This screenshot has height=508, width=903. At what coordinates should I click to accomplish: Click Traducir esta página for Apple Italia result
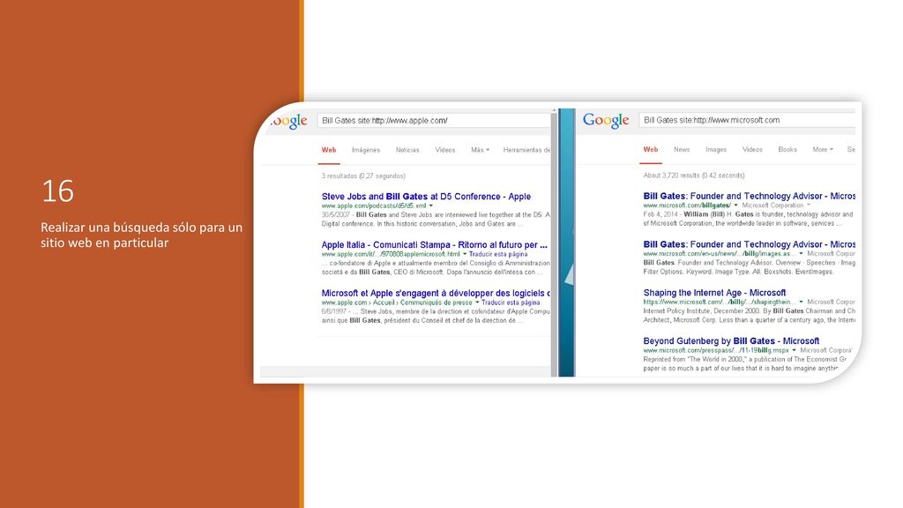point(498,254)
